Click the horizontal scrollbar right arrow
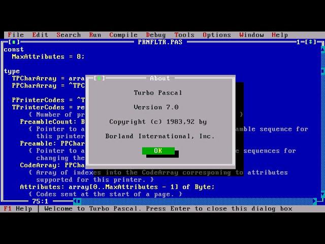 tap(315, 201)
